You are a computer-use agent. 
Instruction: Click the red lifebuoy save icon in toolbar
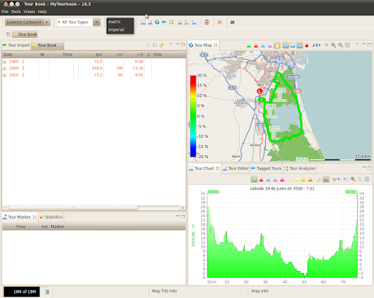coord(207,23)
